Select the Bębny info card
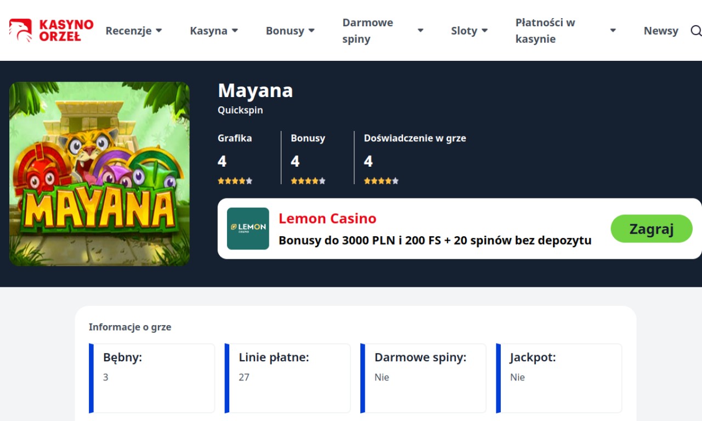702x421 pixels. (152, 378)
